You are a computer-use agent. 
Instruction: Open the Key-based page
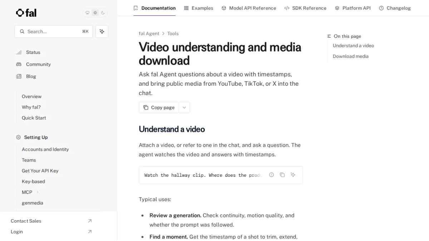pyautogui.click(x=33, y=181)
